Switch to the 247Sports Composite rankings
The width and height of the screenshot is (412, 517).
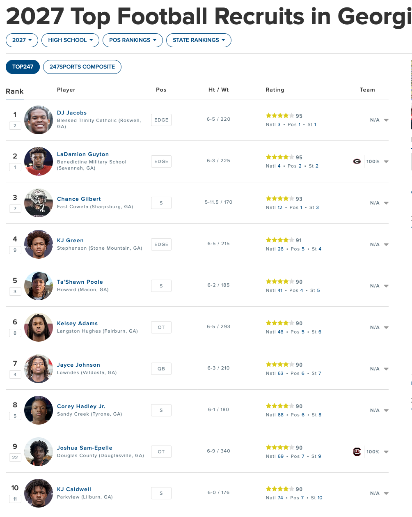click(82, 67)
